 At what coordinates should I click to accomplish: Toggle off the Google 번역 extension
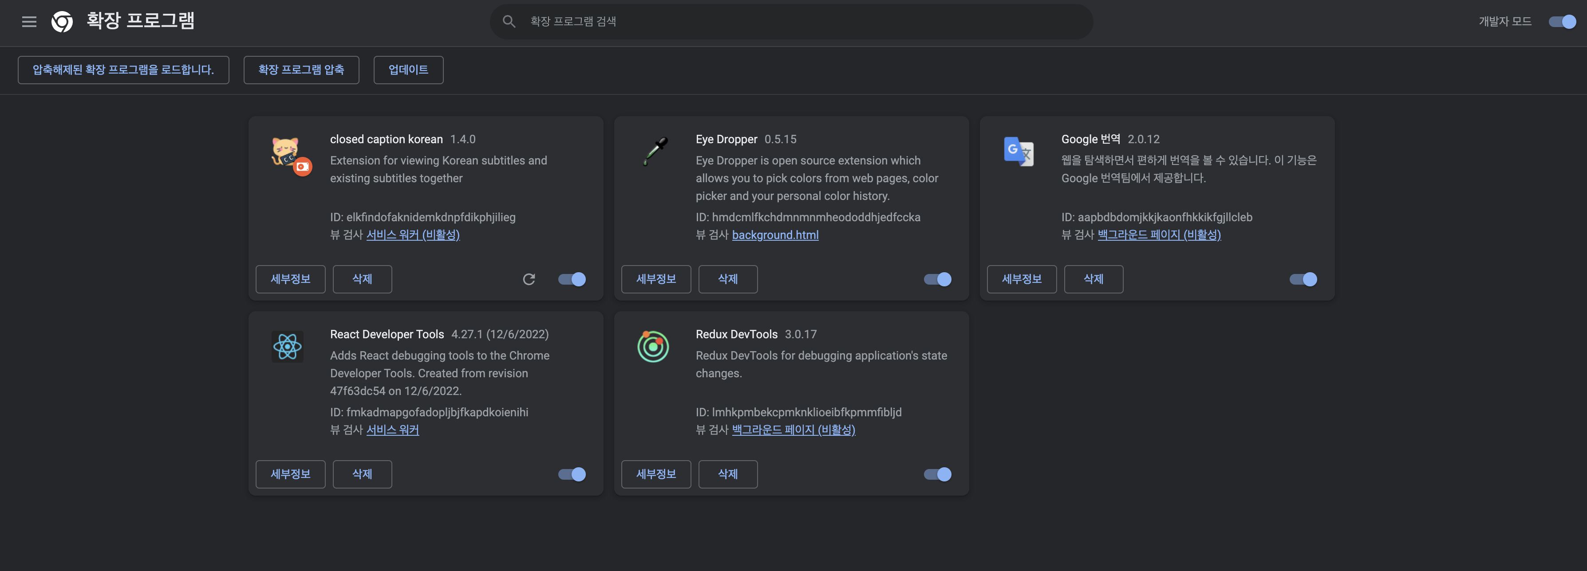(x=1303, y=279)
